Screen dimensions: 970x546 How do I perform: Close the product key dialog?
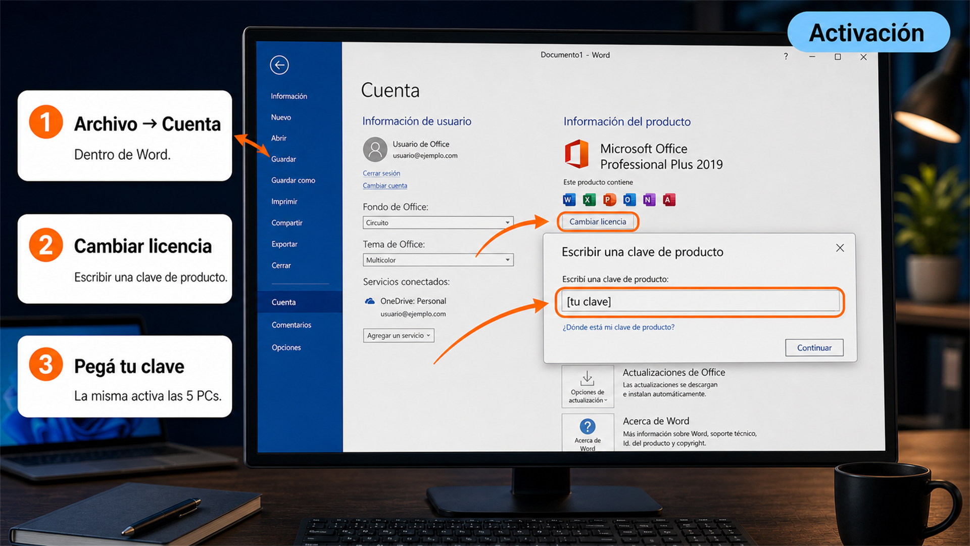tap(840, 248)
